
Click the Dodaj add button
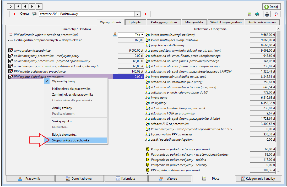coord(271,7)
